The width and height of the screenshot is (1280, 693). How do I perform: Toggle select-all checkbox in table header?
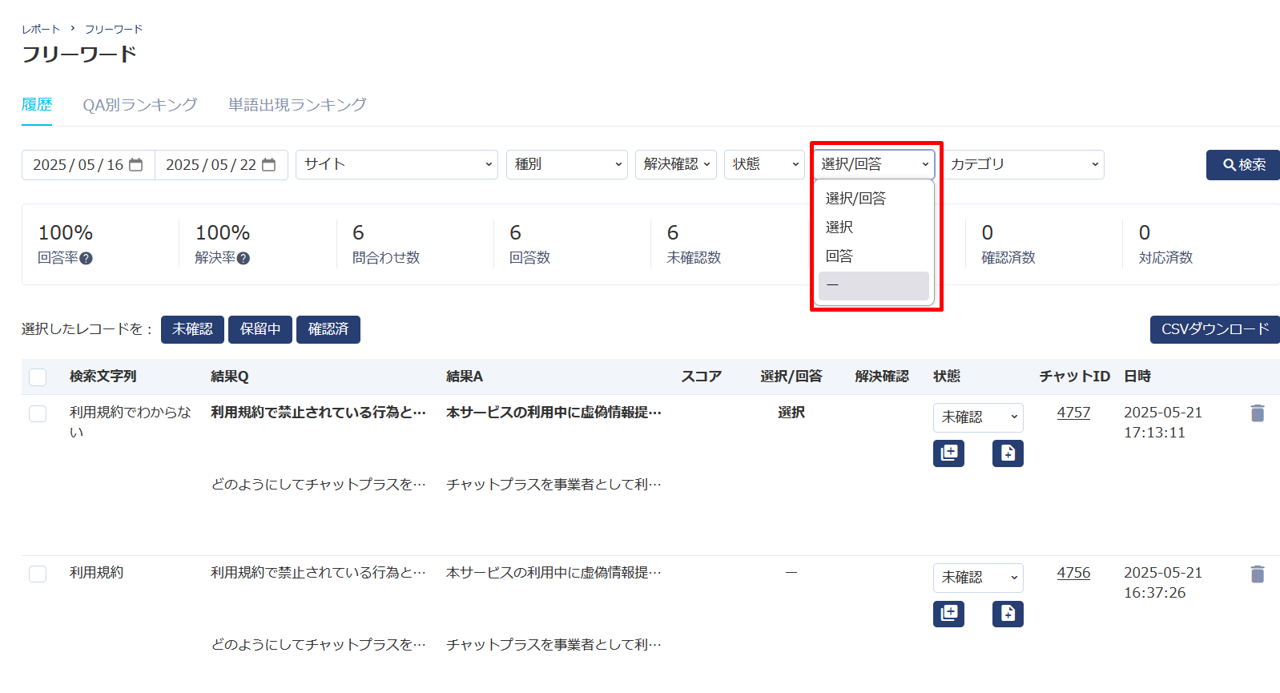38,377
